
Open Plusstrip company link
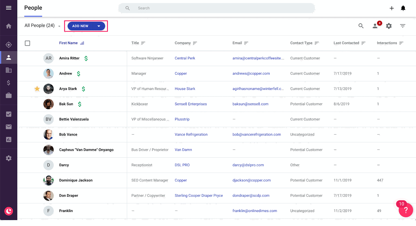coord(182,119)
